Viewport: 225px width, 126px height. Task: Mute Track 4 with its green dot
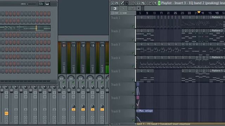[133, 66]
